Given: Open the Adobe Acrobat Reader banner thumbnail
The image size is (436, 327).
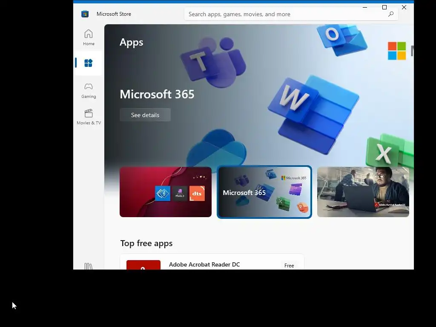Looking at the screenshot, I should pyautogui.click(x=363, y=192).
